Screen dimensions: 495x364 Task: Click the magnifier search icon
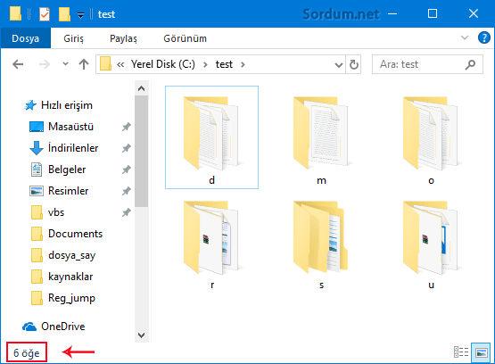[x=470, y=64]
